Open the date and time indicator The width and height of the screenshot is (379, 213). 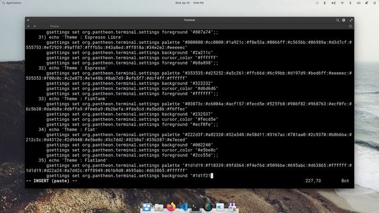tap(189, 3)
